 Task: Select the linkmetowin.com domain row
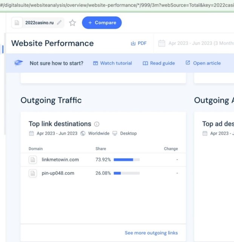[x=60, y=159]
